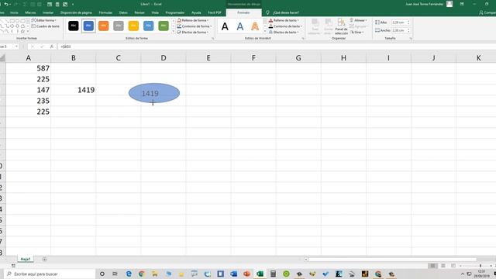Apply the orange shape style preset
496x279 pixels.
103,26
